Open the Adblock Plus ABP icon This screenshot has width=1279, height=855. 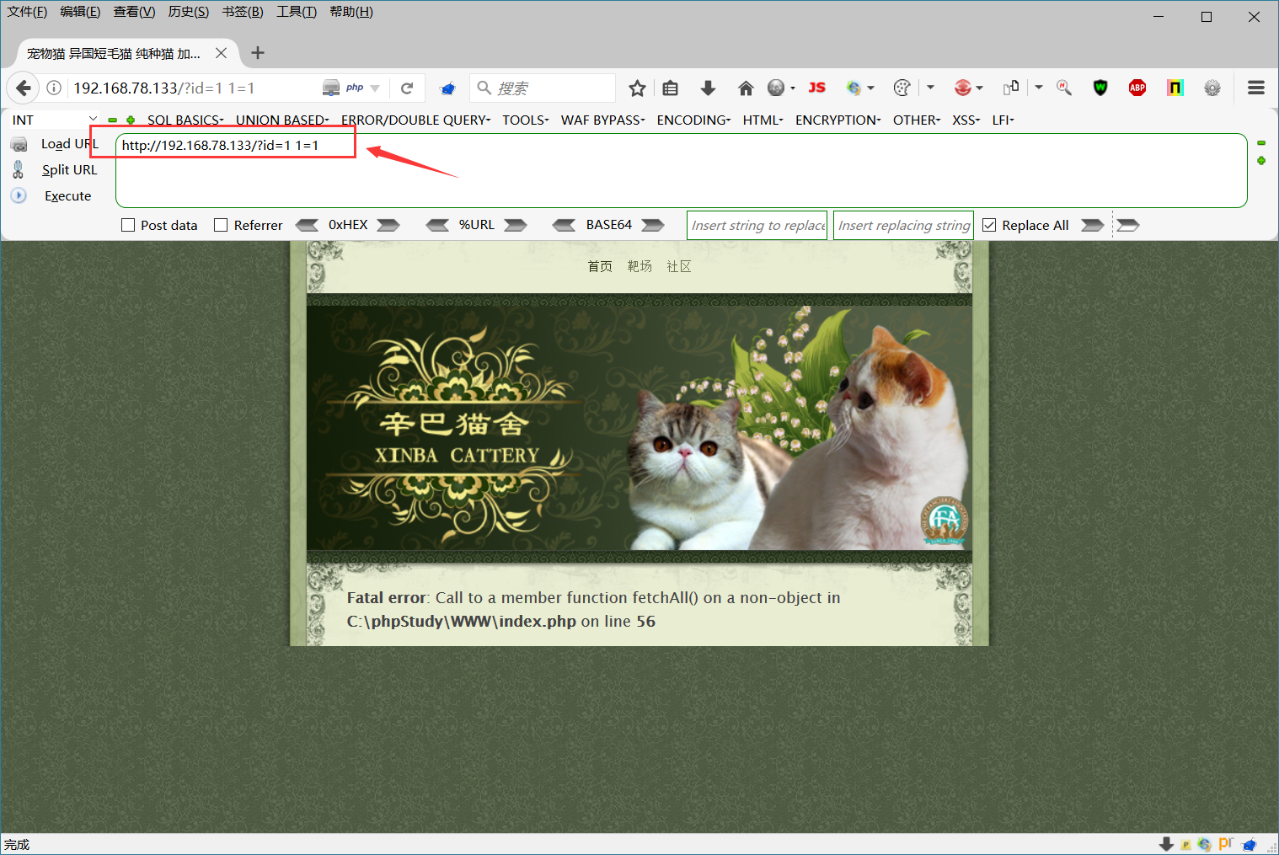point(1137,88)
